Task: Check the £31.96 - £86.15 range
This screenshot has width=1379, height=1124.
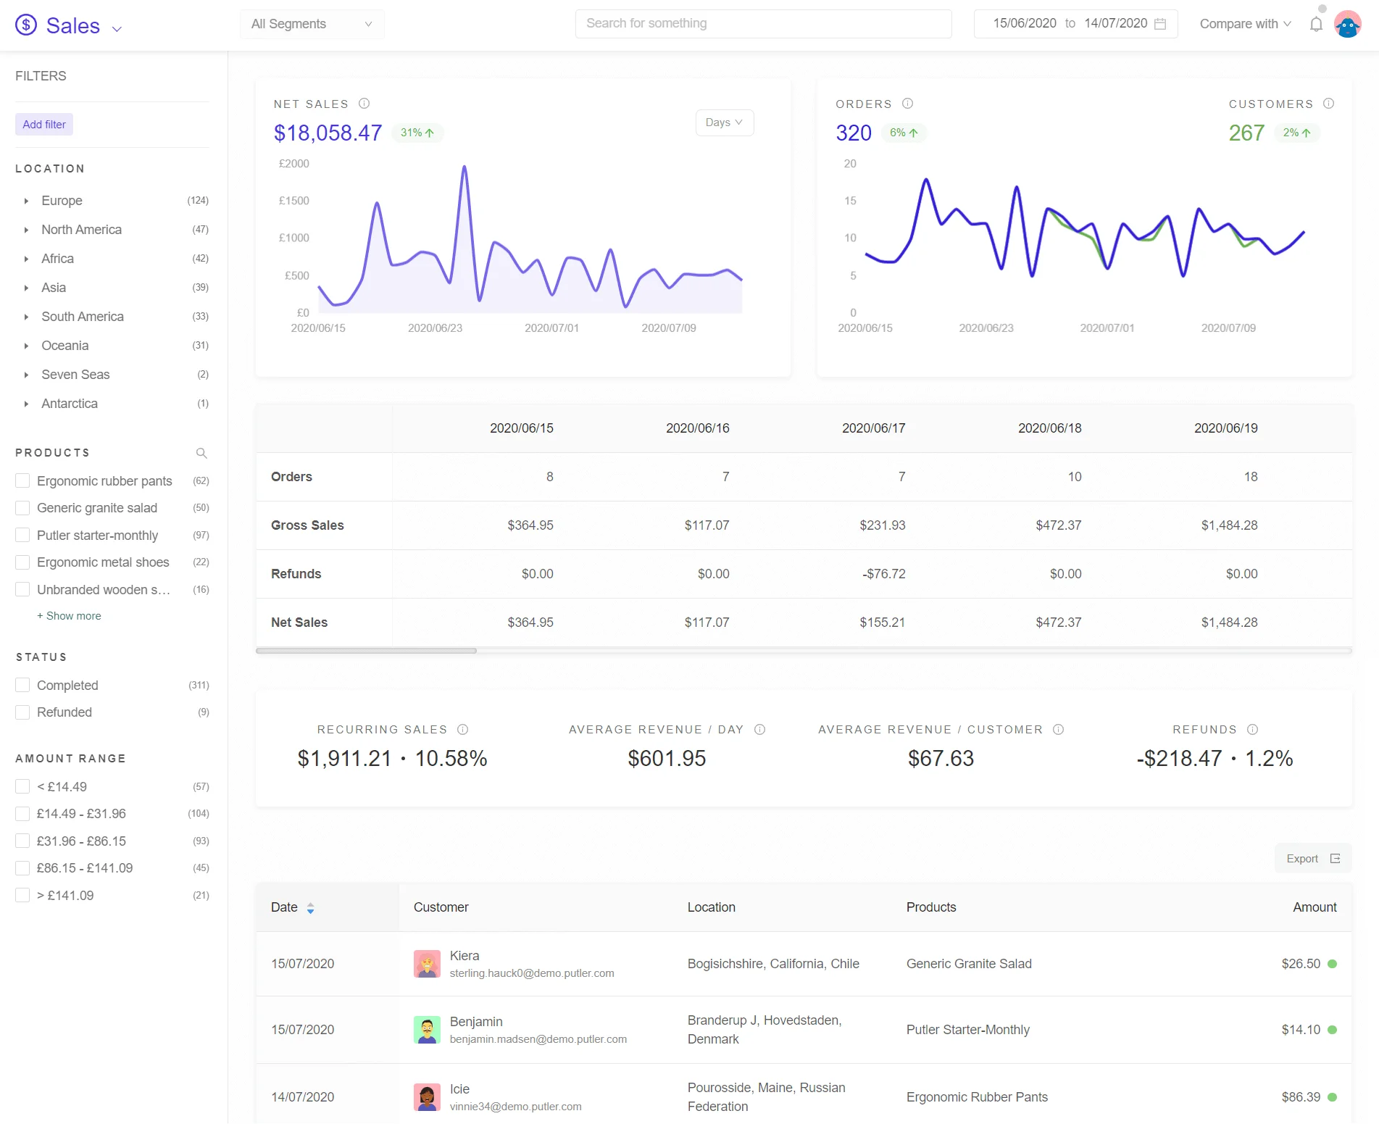Action: point(22,841)
